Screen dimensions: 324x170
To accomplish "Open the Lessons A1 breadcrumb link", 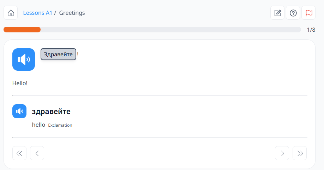I will pos(38,13).
